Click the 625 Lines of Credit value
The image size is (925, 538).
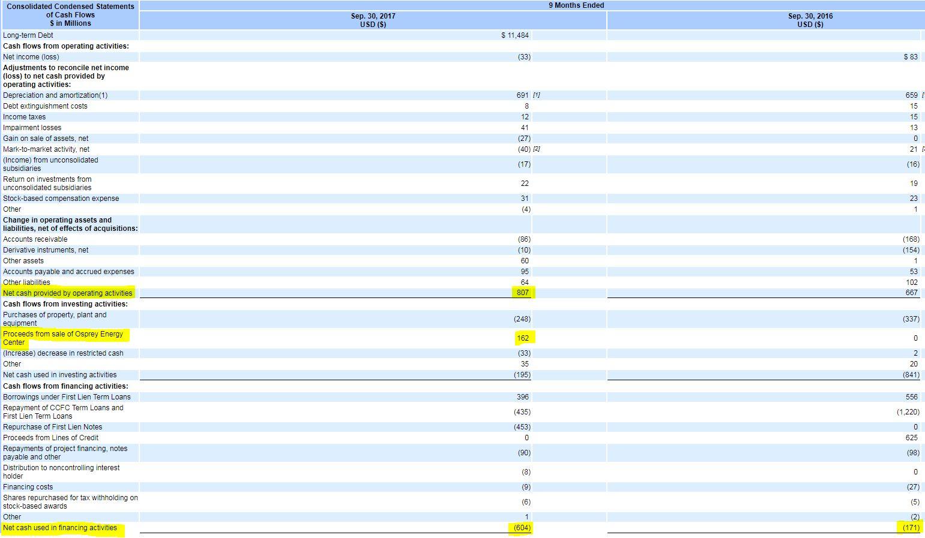pyautogui.click(x=912, y=438)
